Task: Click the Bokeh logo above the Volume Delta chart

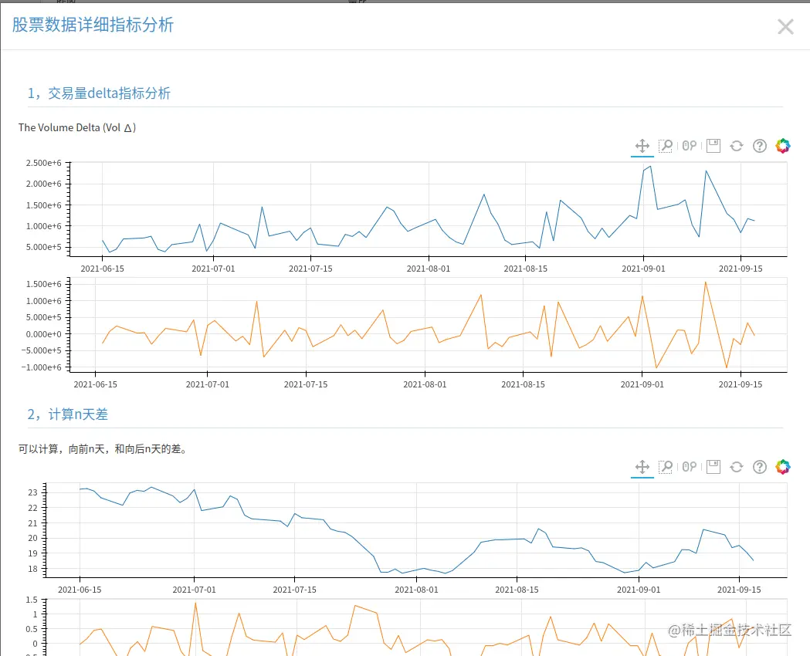Action: click(x=783, y=146)
